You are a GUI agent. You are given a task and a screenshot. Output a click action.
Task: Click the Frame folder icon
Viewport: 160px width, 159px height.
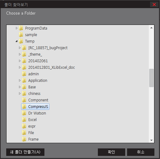[x=24, y=139]
